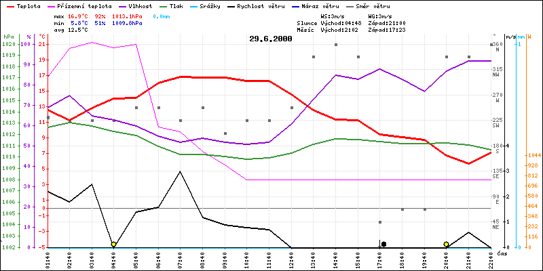543x271 pixels.
Task: Click the yellow sunrise marker at 04:40
Action: [113, 244]
